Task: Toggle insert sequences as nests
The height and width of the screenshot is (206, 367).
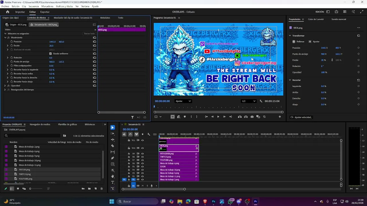Action: (124, 134)
